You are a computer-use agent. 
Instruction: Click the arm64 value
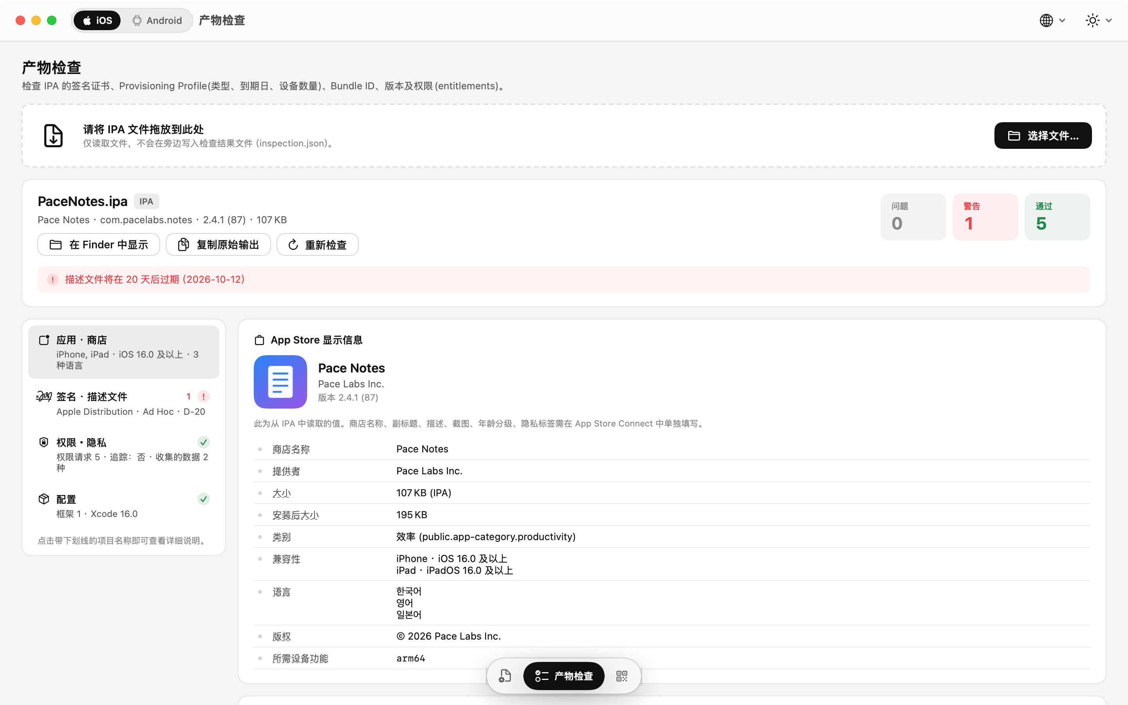[x=410, y=658]
